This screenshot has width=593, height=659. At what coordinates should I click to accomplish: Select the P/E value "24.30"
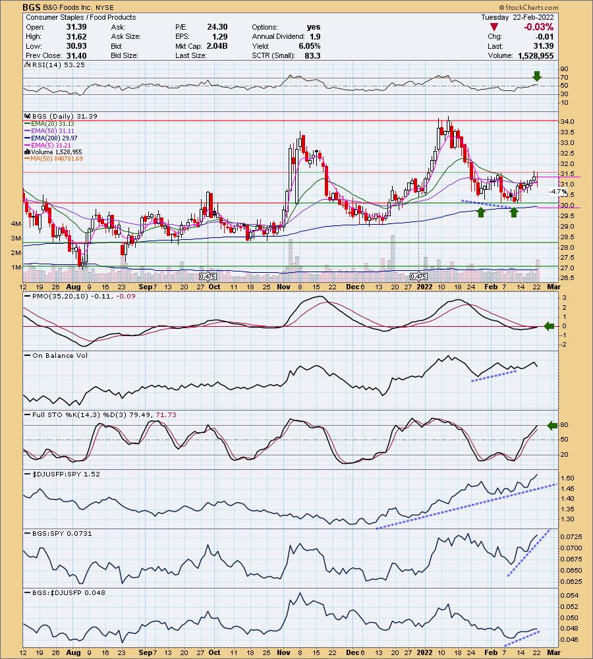[217, 27]
